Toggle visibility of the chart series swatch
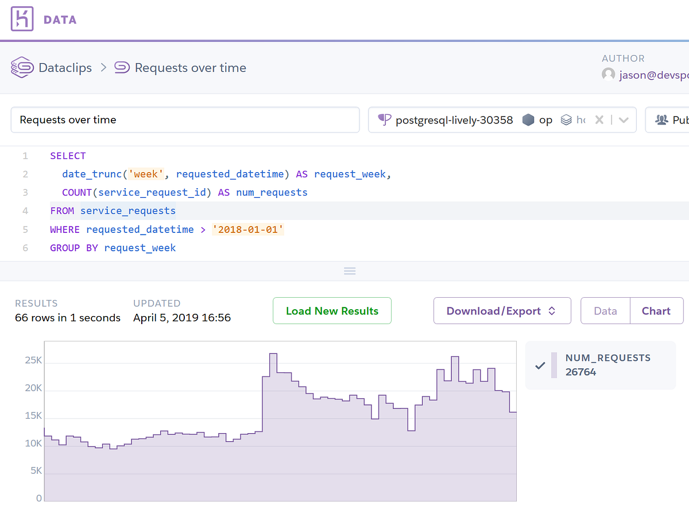This screenshot has width=689, height=518. click(x=554, y=365)
